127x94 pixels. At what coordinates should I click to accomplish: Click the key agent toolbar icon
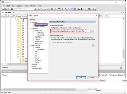click(82, 9)
